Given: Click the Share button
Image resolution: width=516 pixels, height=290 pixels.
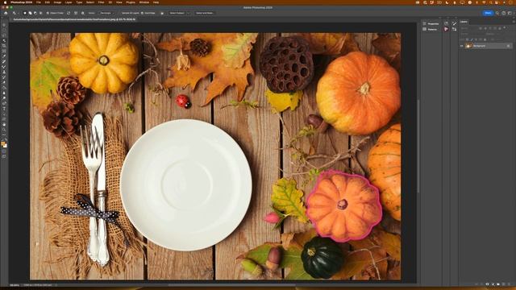Looking at the screenshot, I should (488, 13).
